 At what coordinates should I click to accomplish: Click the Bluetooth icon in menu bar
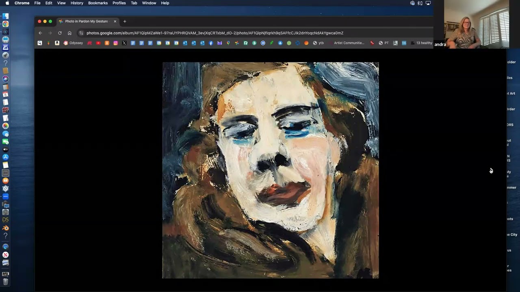(420, 3)
